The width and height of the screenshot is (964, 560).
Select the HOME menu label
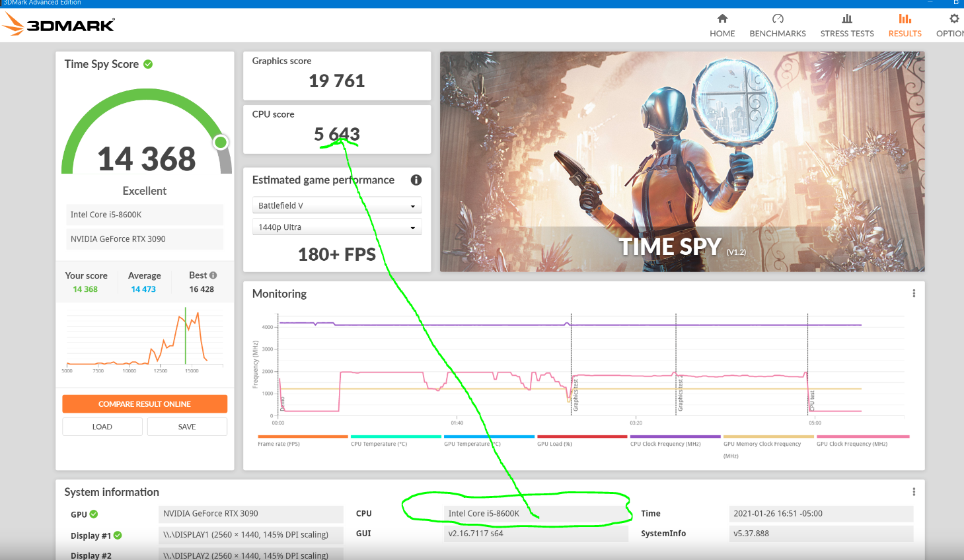click(x=722, y=34)
